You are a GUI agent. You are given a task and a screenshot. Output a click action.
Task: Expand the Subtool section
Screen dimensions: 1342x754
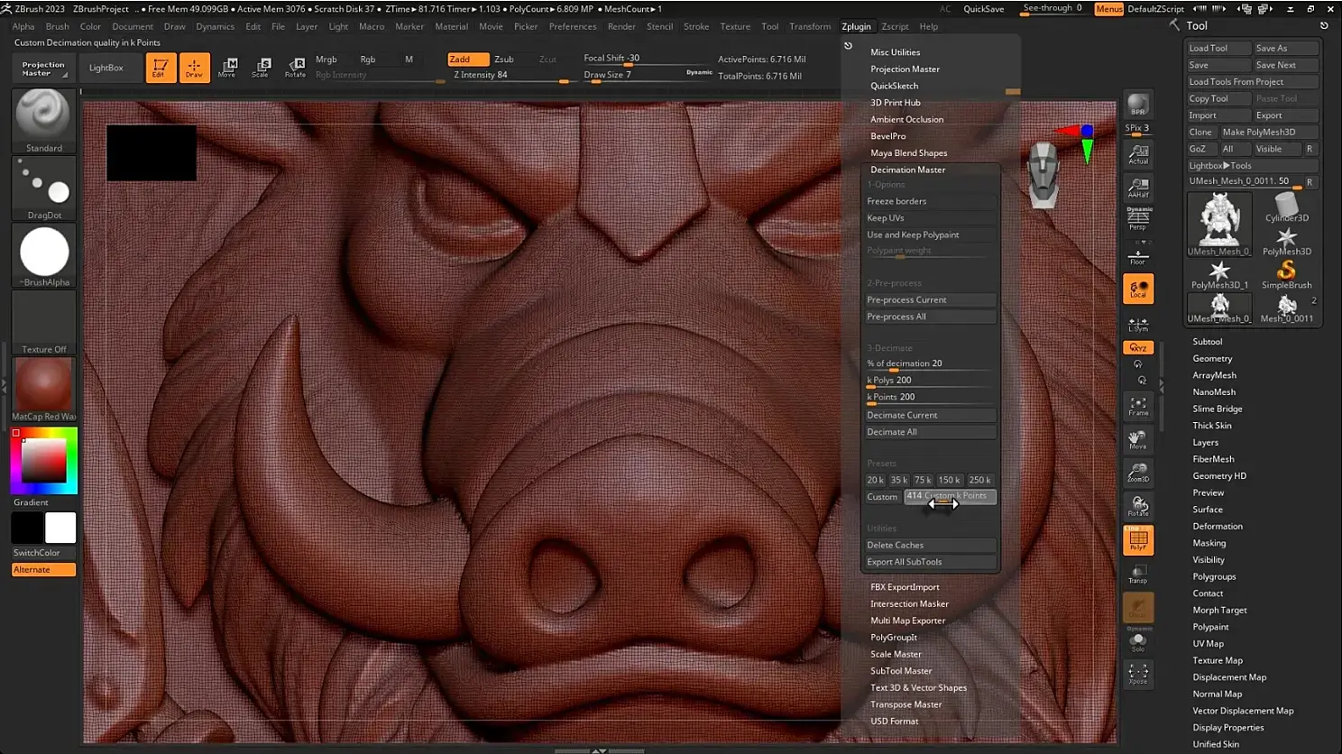point(1207,342)
